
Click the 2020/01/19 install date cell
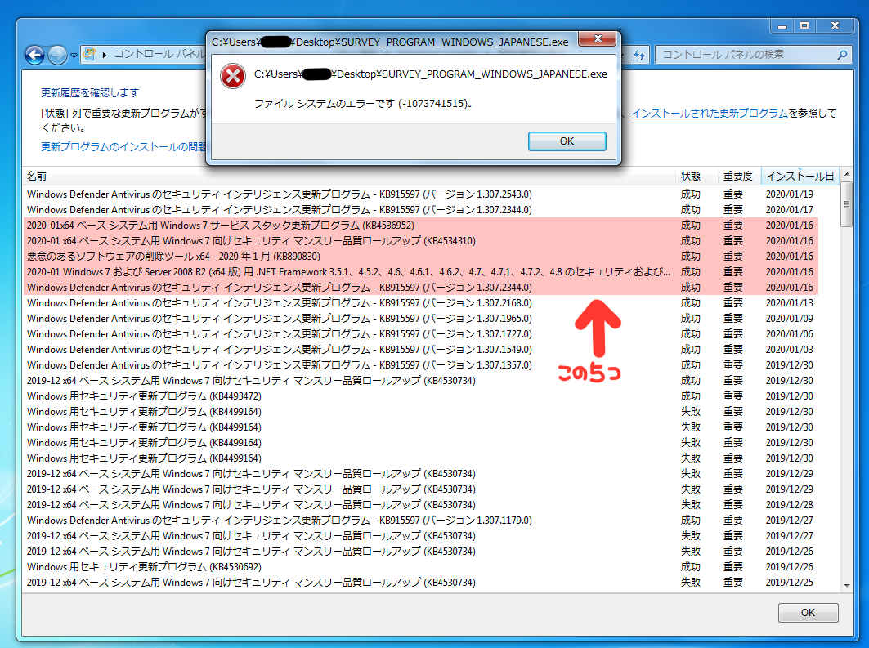point(789,194)
